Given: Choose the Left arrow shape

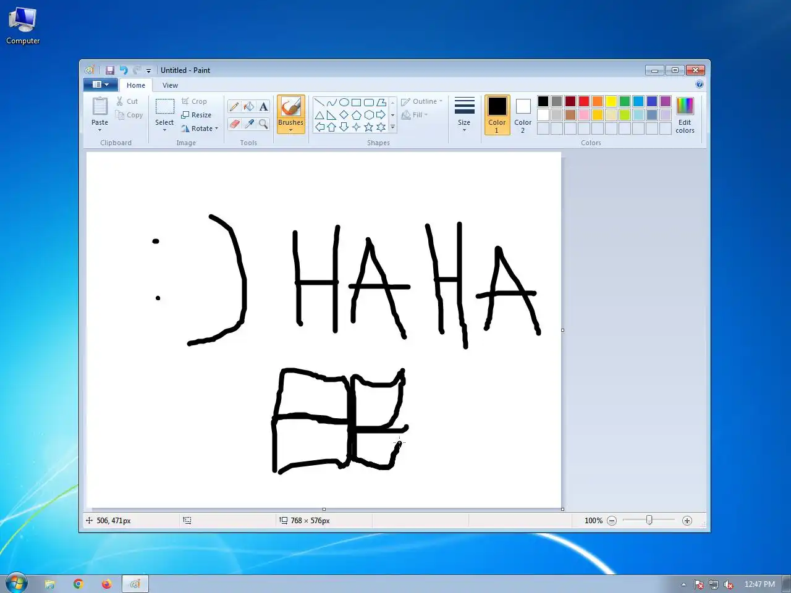Looking at the screenshot, I should tap(319, 127).
